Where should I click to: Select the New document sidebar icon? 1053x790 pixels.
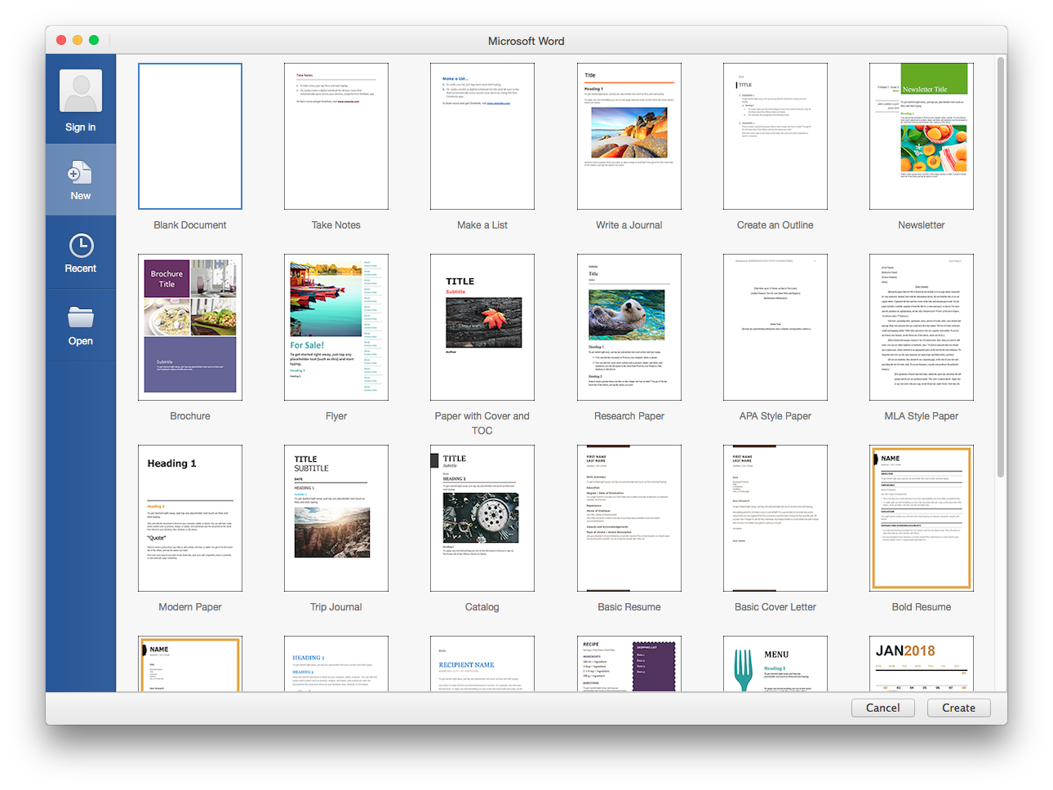(80, 172)
